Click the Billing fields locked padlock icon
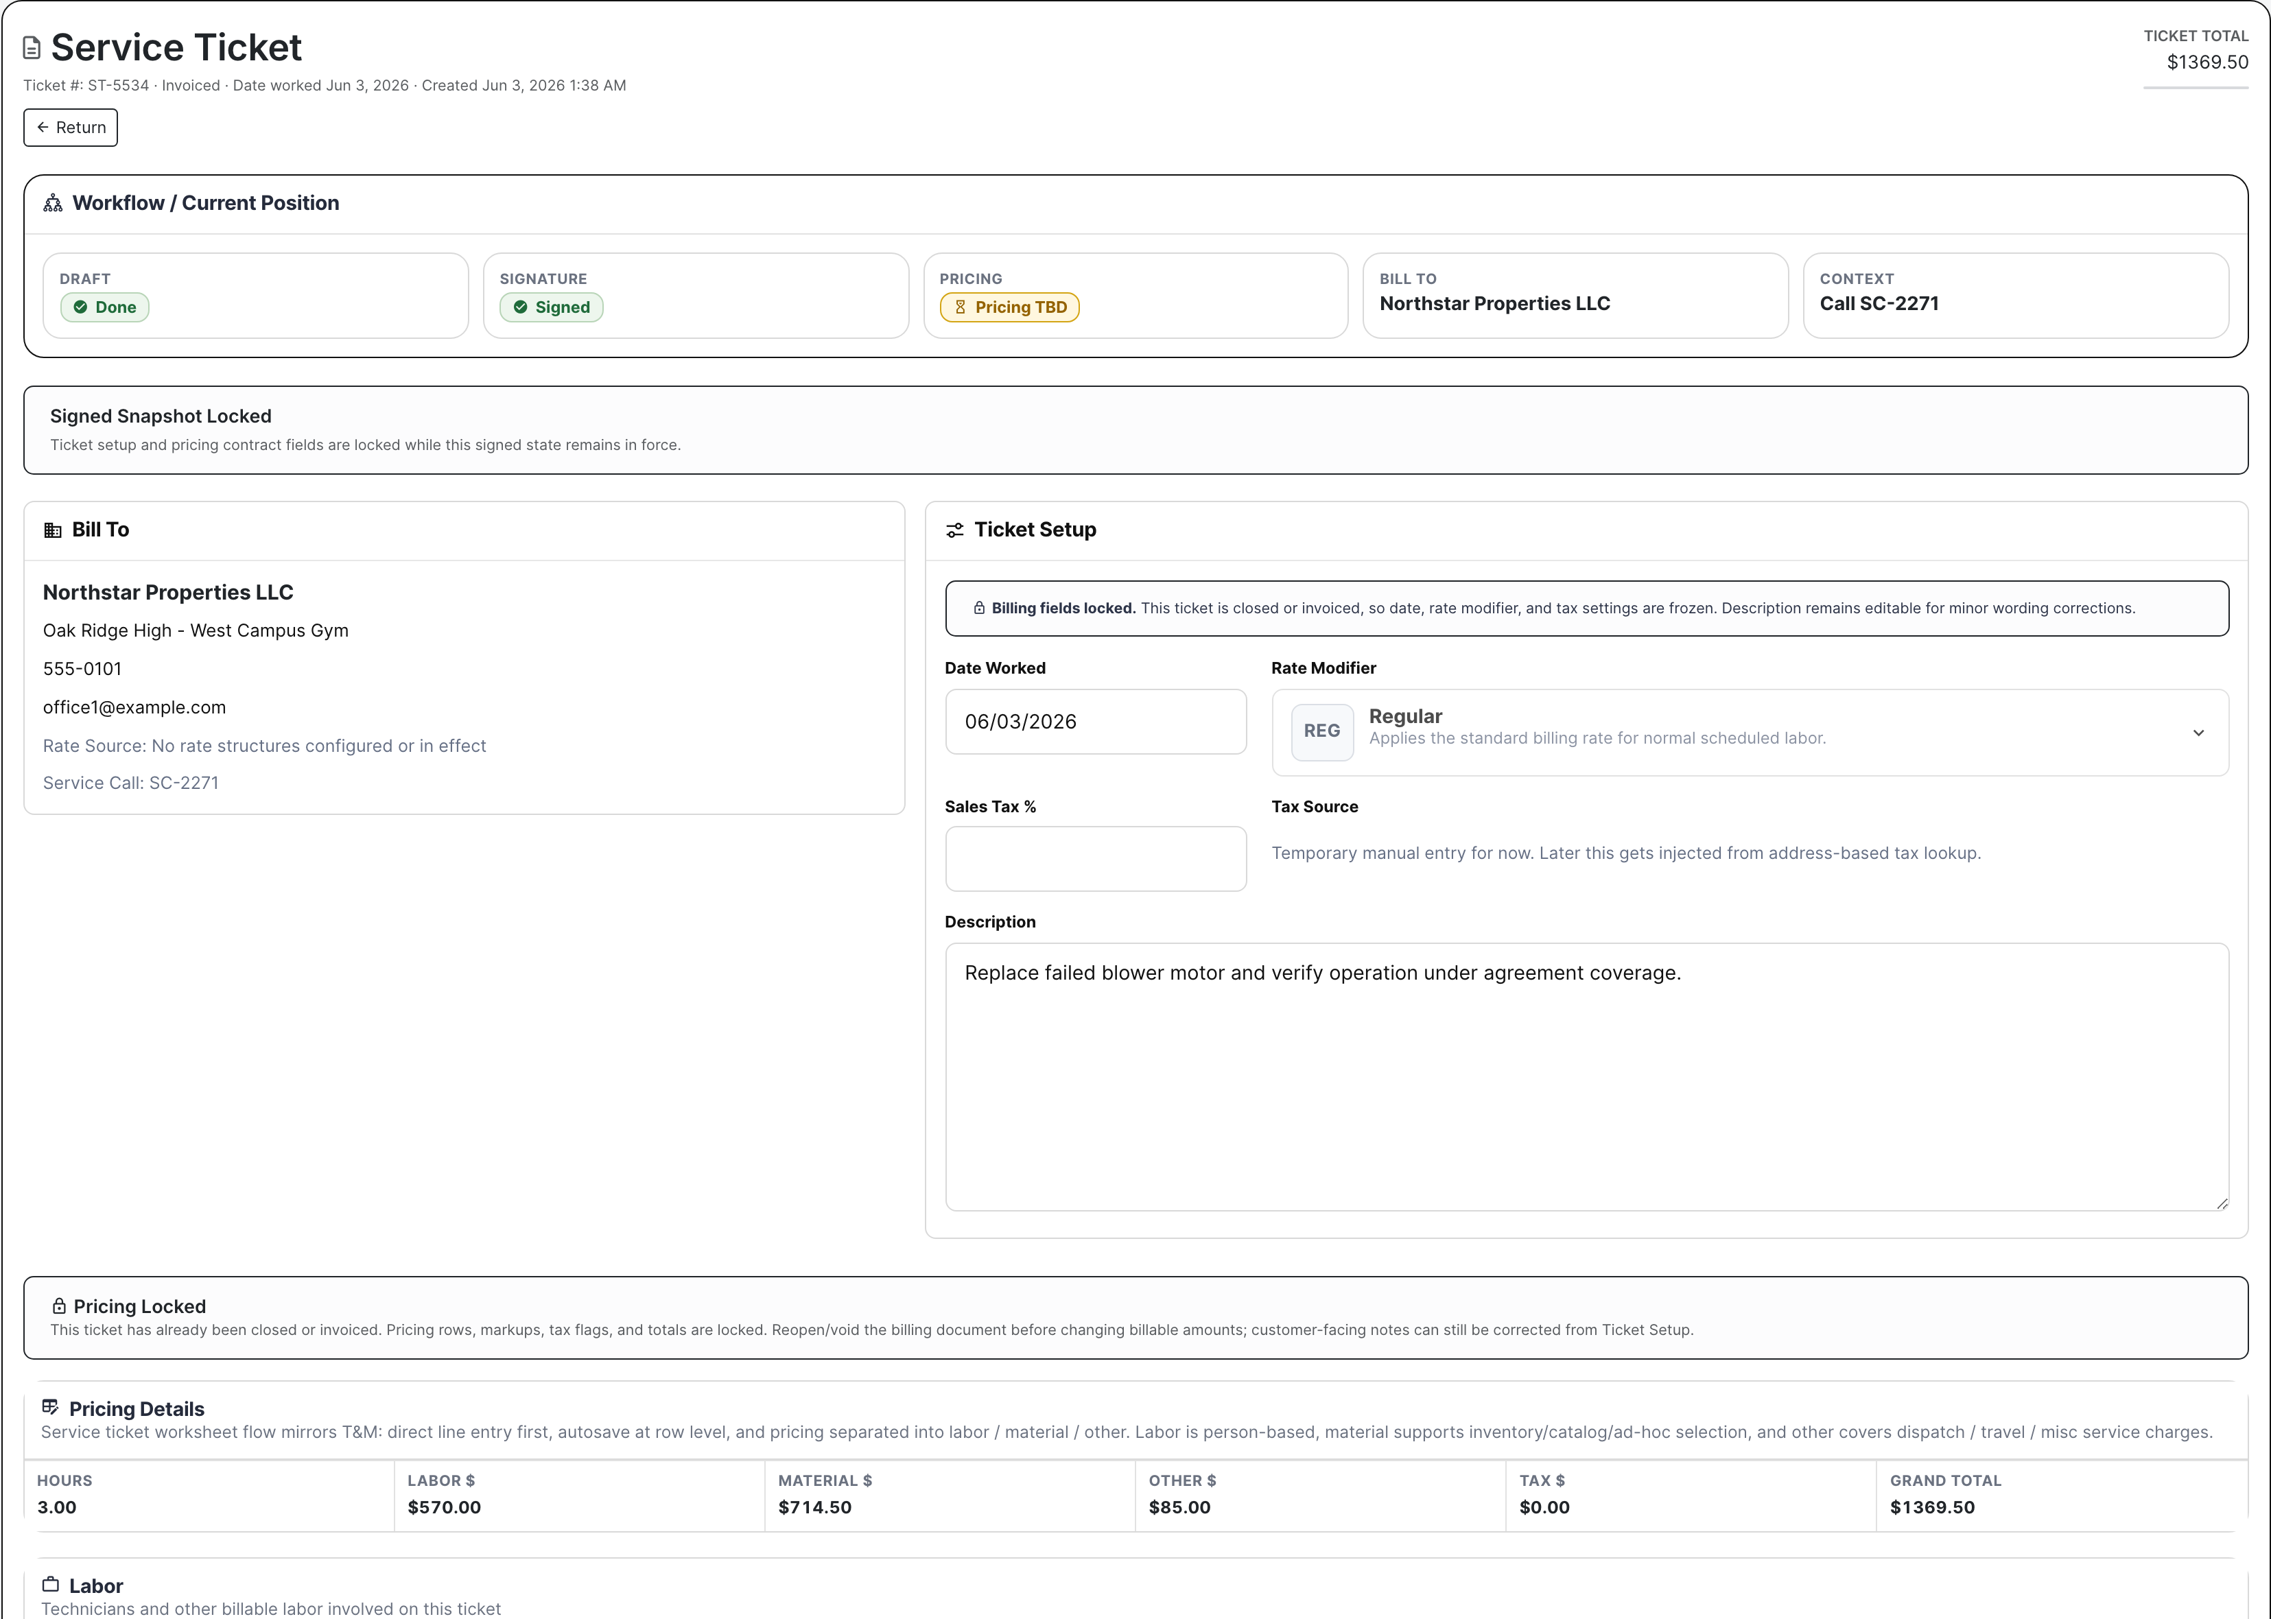This screenshot has height=1619, width=2271. click(979, 608)
